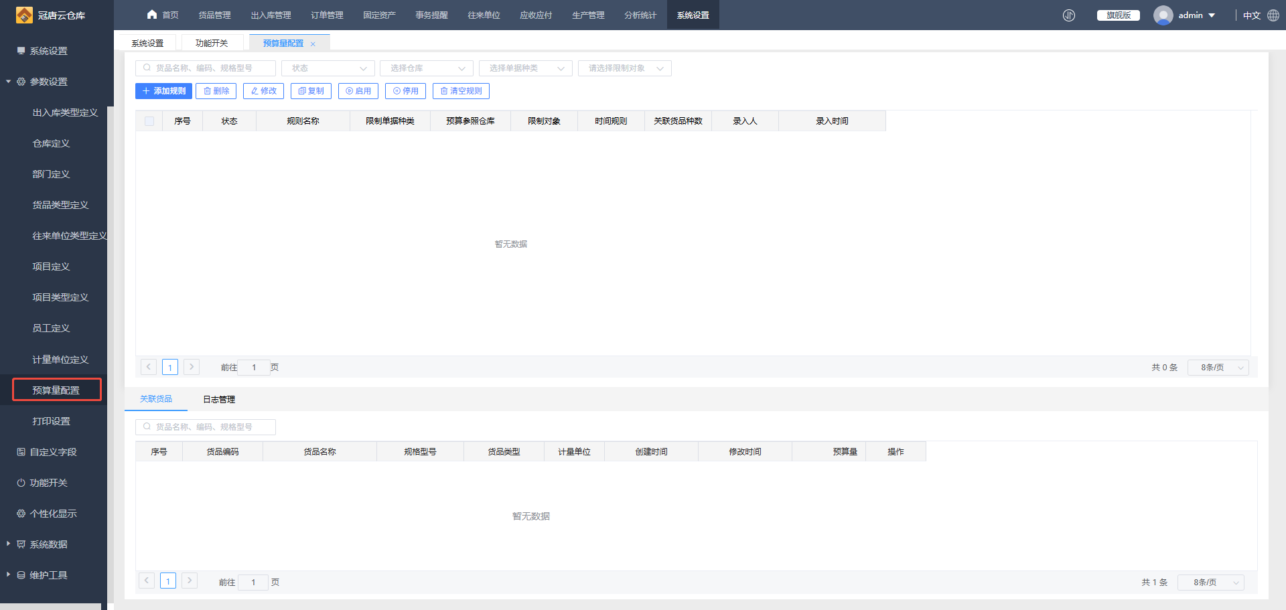This screenshot has width=1286, height=610.
Task: Collapse the 参数设置 tree section
Action: [8, 82]
